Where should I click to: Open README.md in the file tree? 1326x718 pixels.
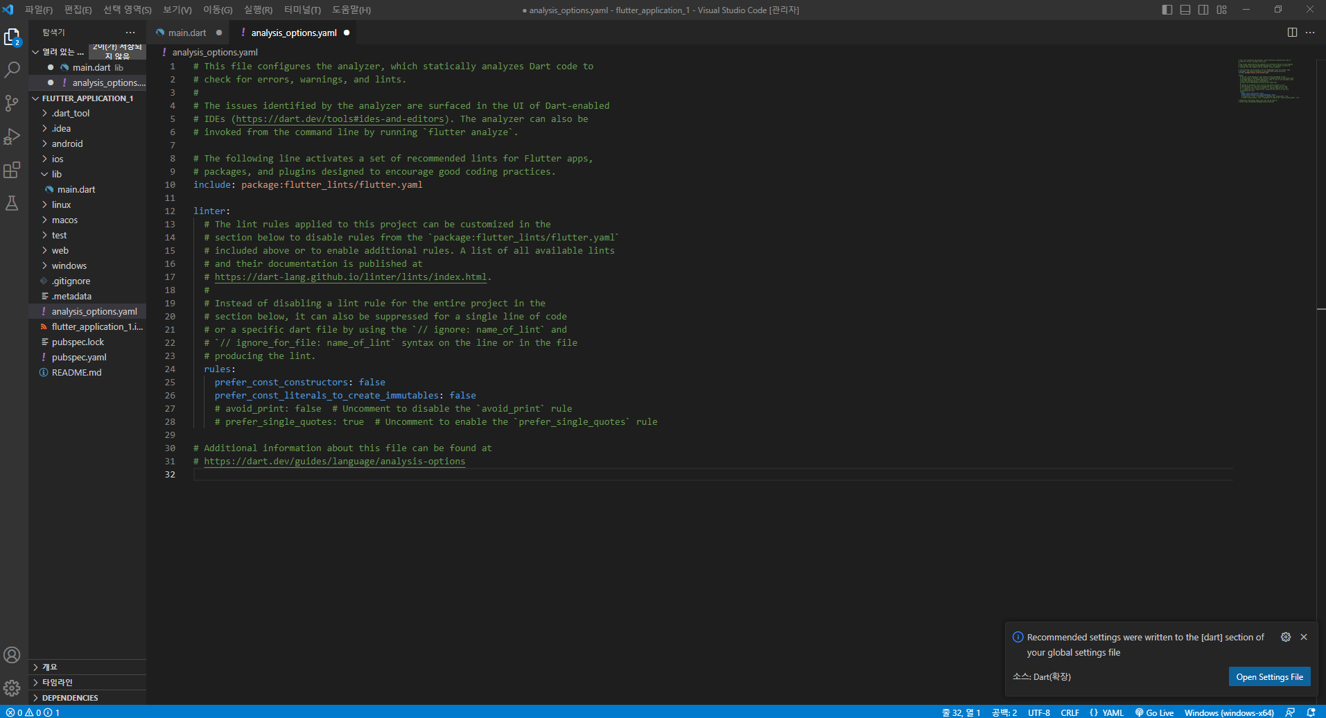[76, 372]
